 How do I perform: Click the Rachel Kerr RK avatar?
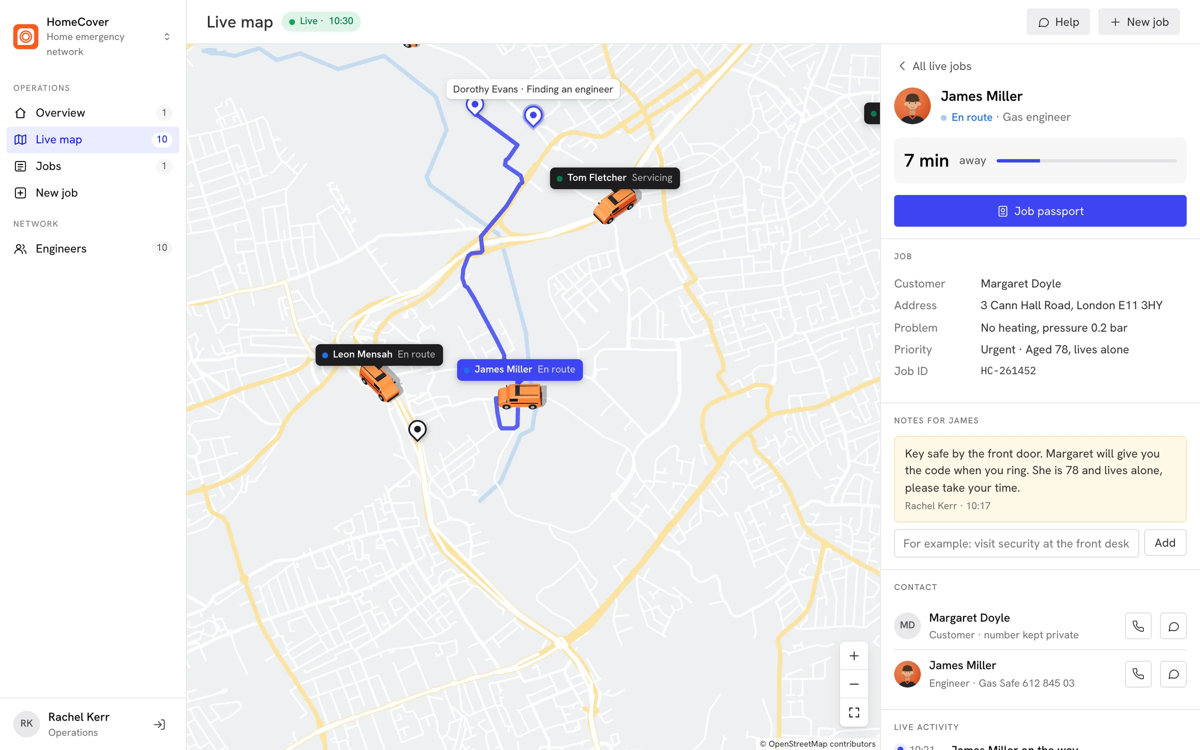(x=26, y=723)
